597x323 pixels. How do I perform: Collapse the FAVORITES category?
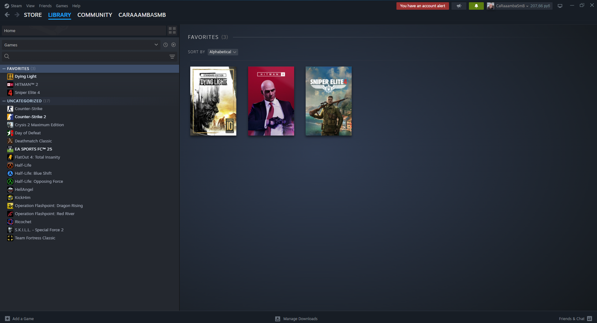[x=4, y=69]
